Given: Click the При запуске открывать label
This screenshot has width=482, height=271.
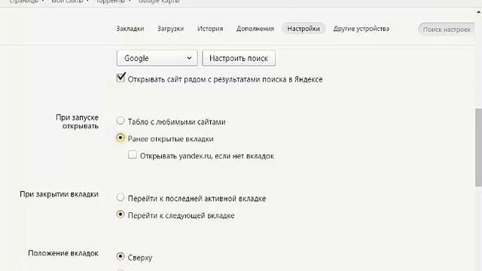Looking at the screenshot, I should [x=77, y=122].
